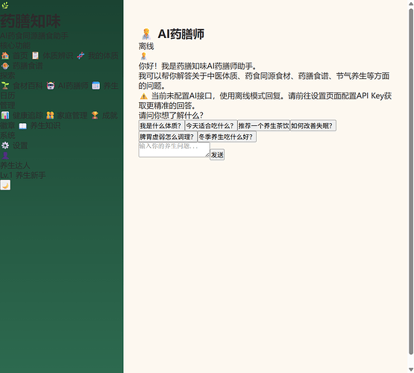Ask quick question 今天适合吃什么?
Screen dimensions: 414x373
211,125
